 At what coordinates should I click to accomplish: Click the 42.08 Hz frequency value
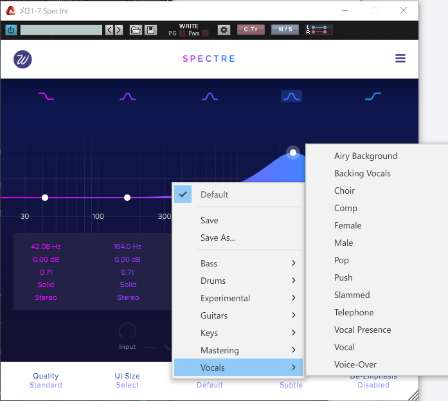click(x=46, y=247)
